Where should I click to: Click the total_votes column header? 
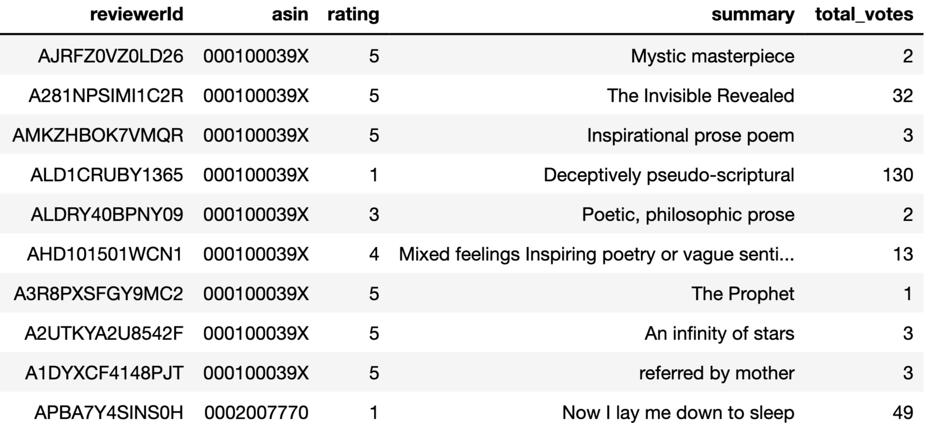(x=864, y=14)
